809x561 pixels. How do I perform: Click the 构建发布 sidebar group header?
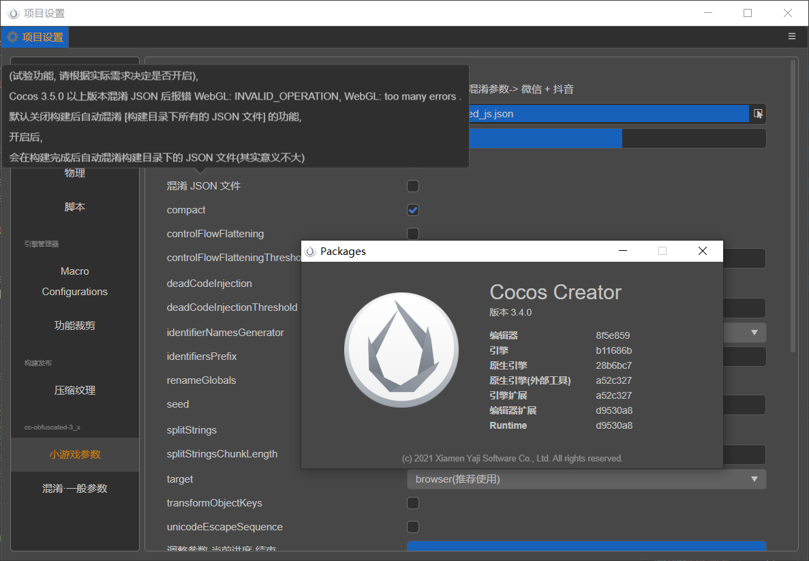[x=37, y=363]
